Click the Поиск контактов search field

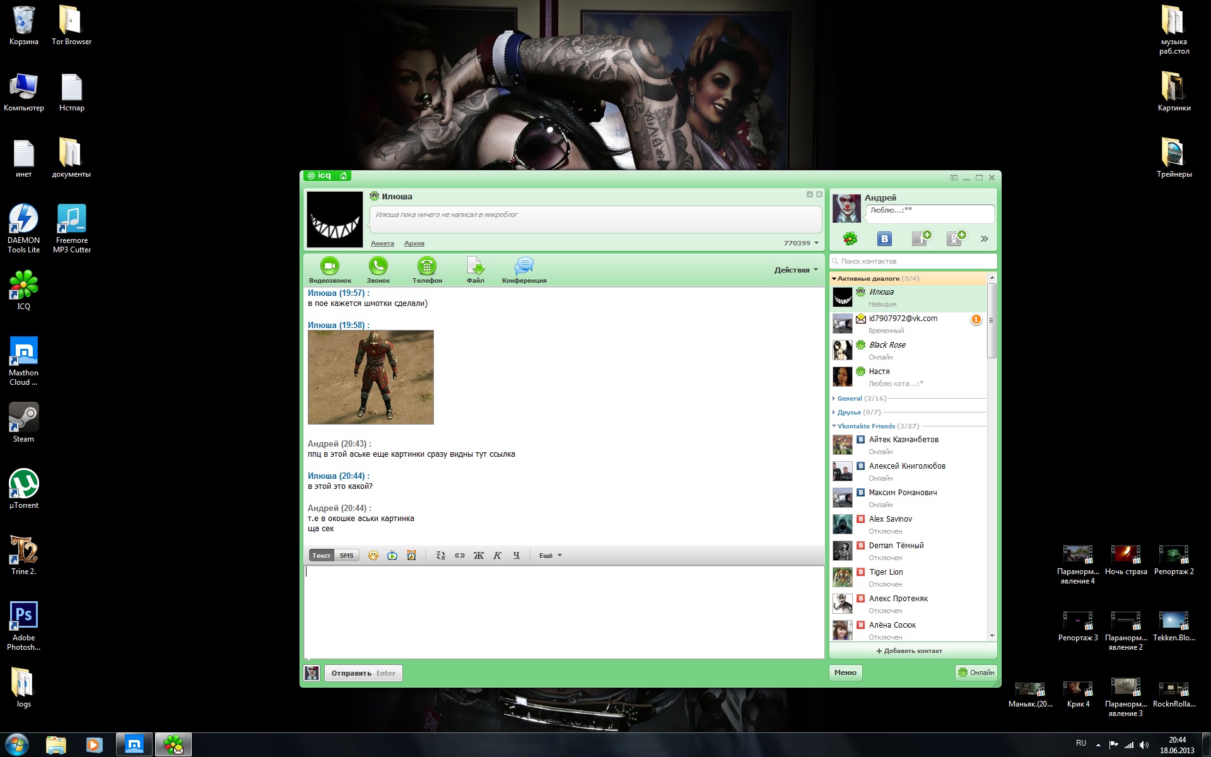[913, 261]
